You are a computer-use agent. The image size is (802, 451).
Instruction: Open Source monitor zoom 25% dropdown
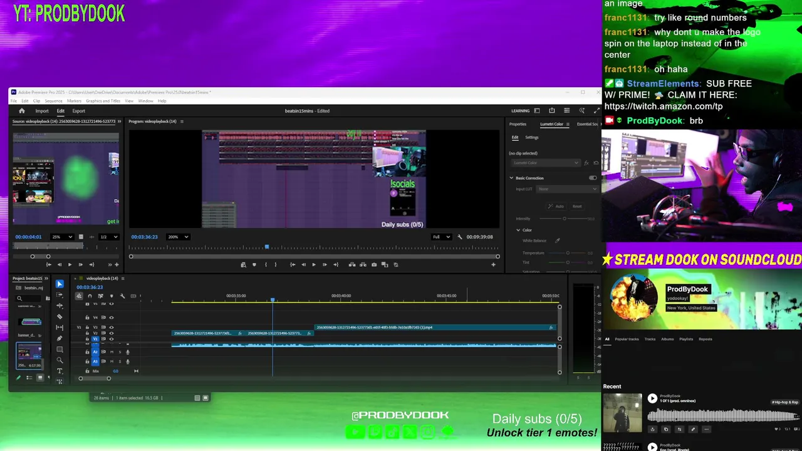[63, 237]
